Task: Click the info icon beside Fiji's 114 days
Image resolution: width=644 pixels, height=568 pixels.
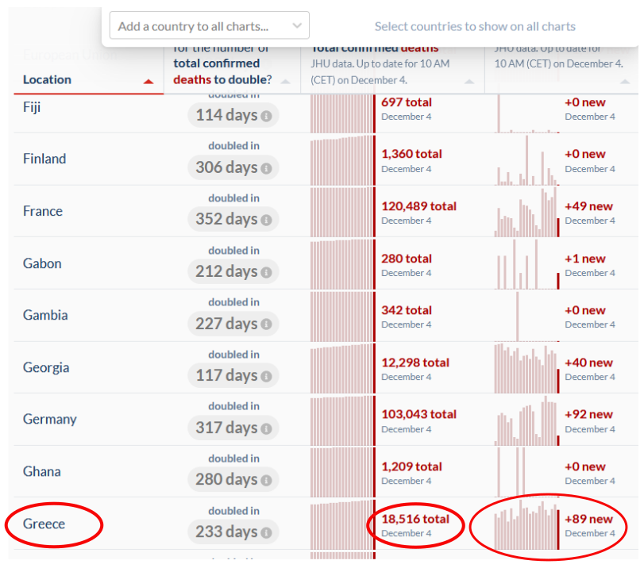Action: pos(267,117)
